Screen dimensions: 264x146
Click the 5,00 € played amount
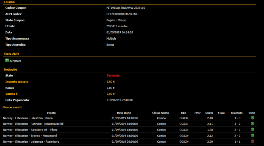(111, 82)
